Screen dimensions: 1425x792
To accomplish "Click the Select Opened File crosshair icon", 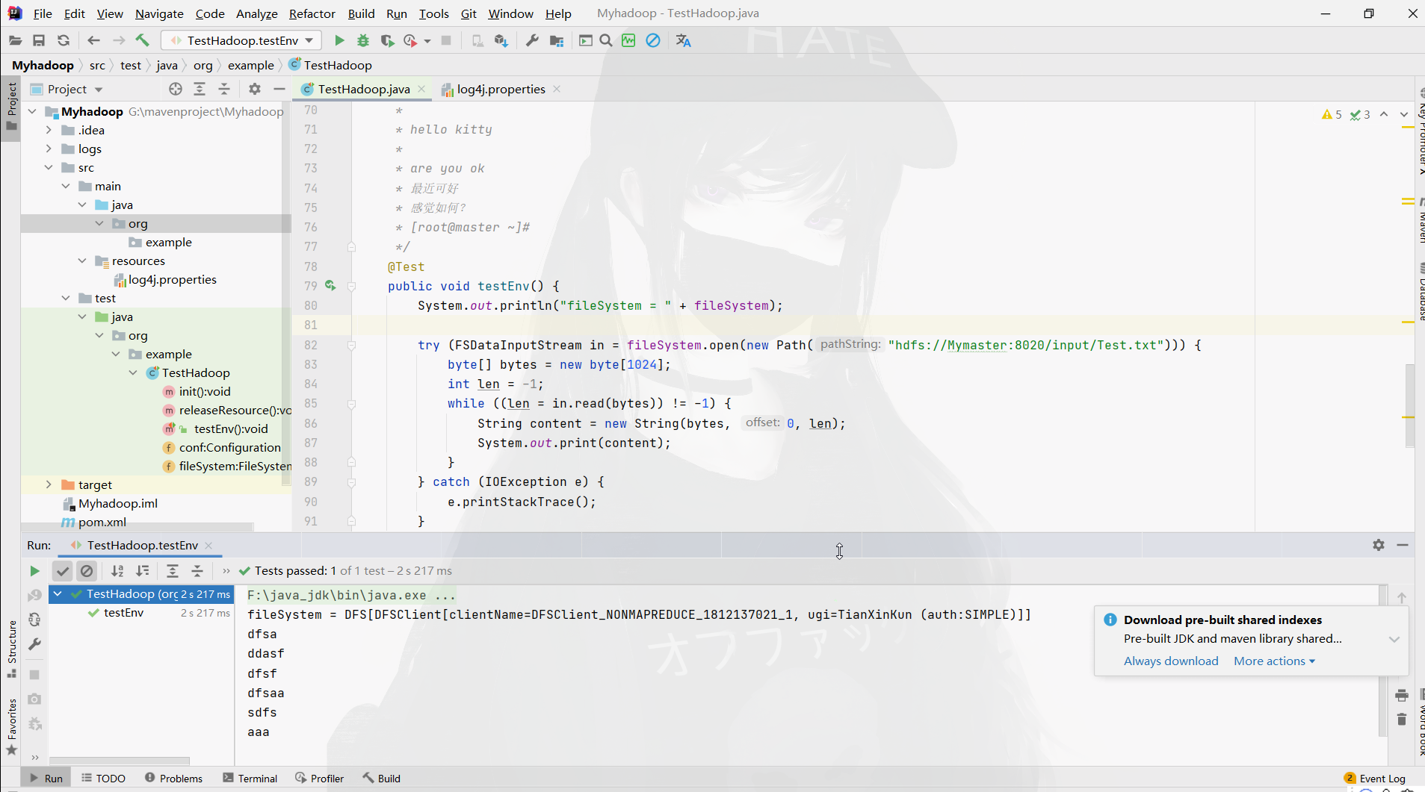I will pyautogui.click(x=176, y=89).
